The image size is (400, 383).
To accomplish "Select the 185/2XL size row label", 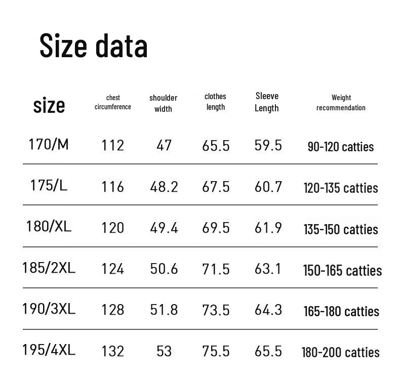I will coord(49,268).
